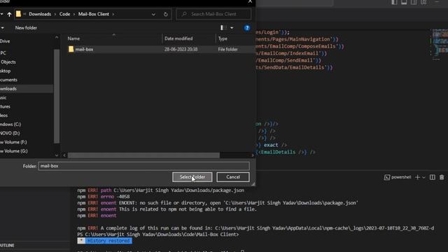The height and width of the screenshot is (252, 448).
Task: Open the view options dropdown arrow
Action: point(232,28)
